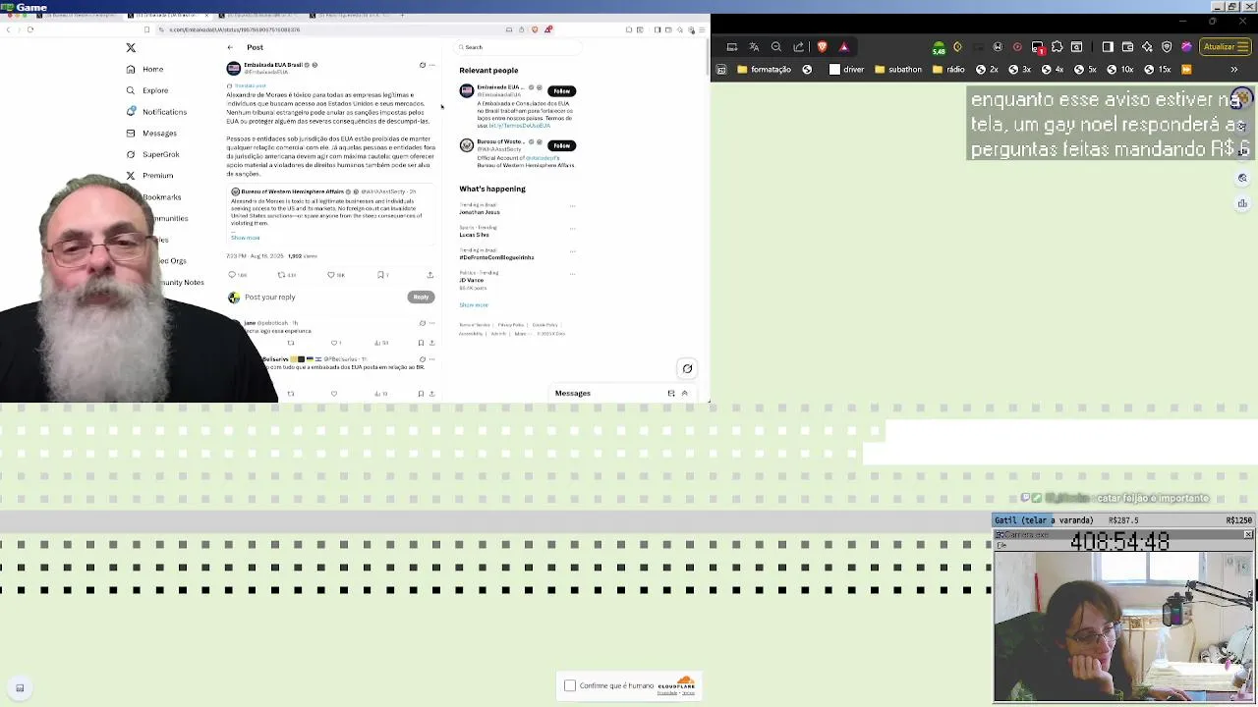
Task: Go back with the arrow beside Post
Action: point(230,47)
